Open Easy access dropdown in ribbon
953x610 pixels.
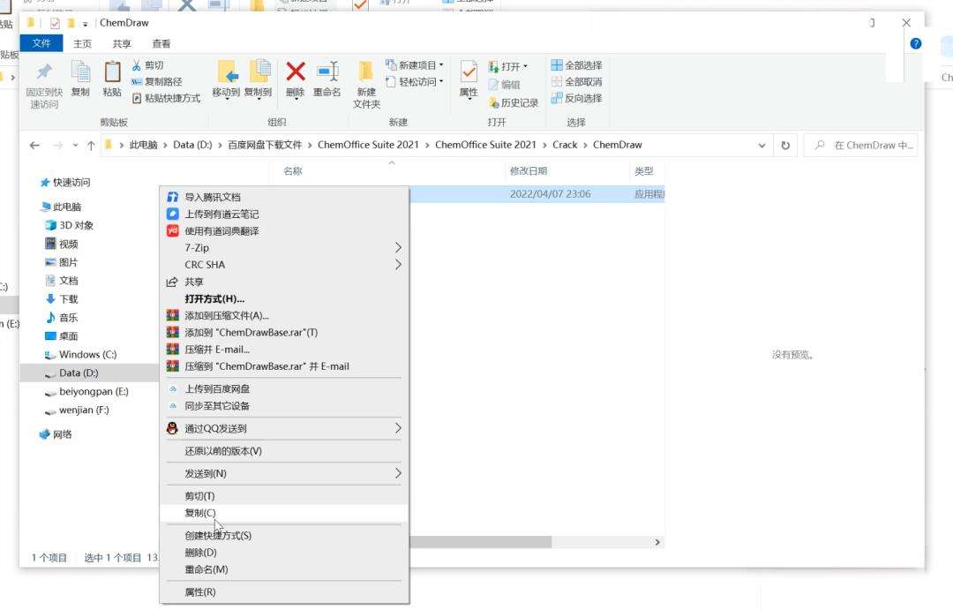pyautogui.click(x=415, y=81)
